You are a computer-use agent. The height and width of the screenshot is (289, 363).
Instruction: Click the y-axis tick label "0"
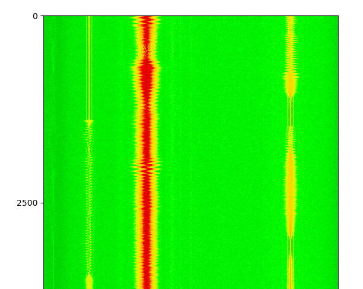(x=35, y=16)
